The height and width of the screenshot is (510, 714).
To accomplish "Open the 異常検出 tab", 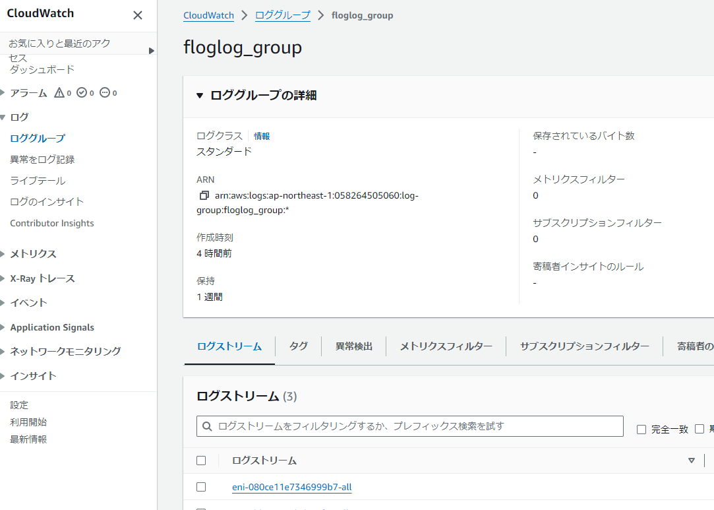I will [x=354, y=346].
